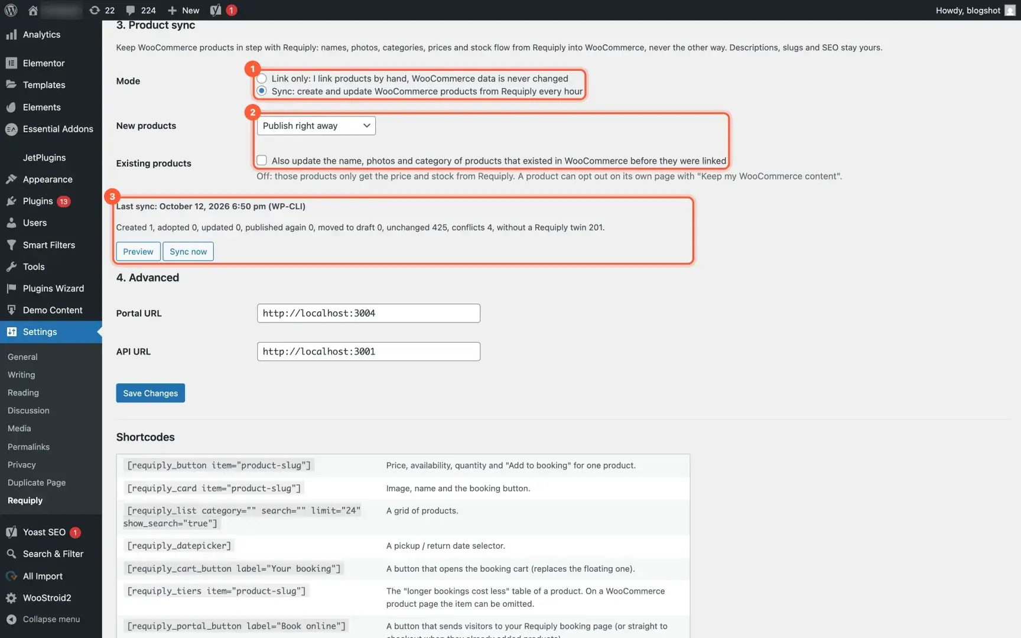Click the All Import icon

[11, 576]
